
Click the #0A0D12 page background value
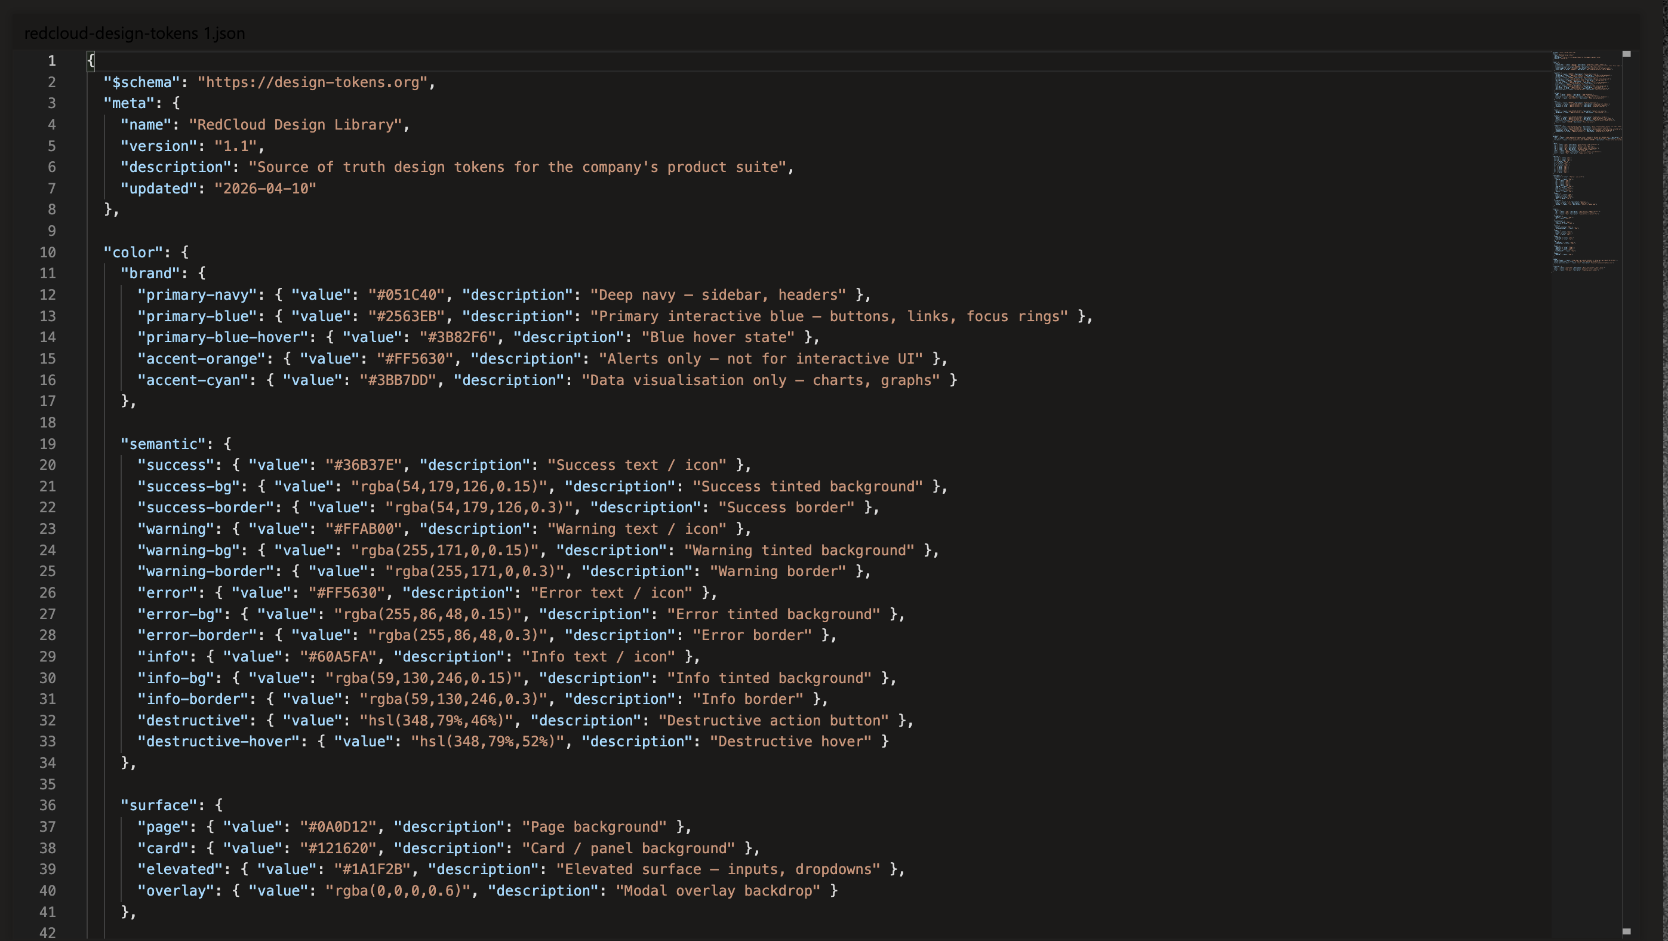tap(338, 827)
